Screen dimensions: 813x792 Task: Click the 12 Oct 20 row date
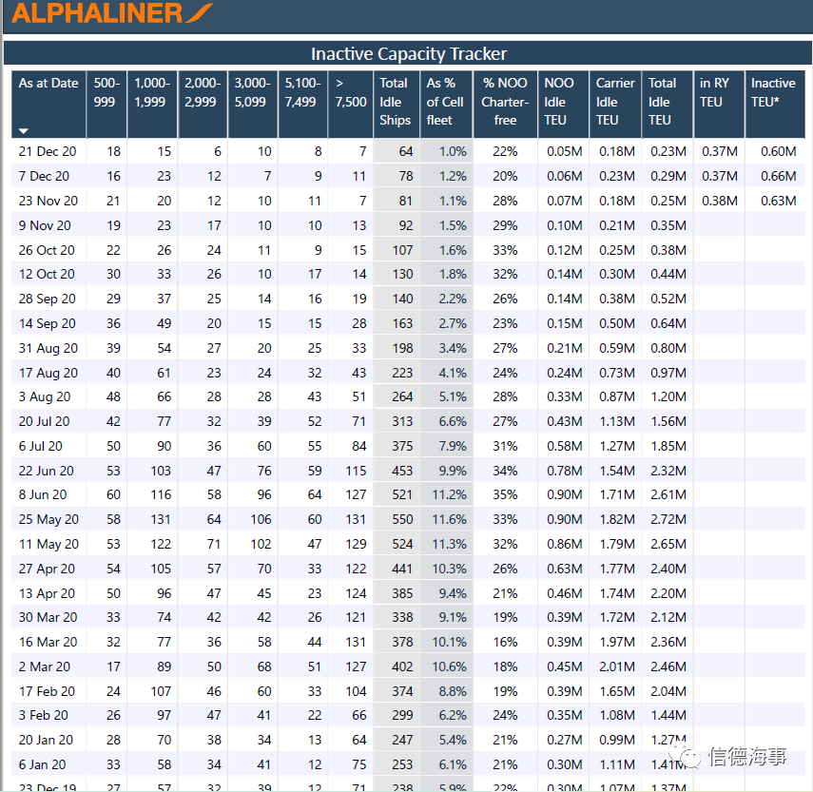[x=47, y=274]
